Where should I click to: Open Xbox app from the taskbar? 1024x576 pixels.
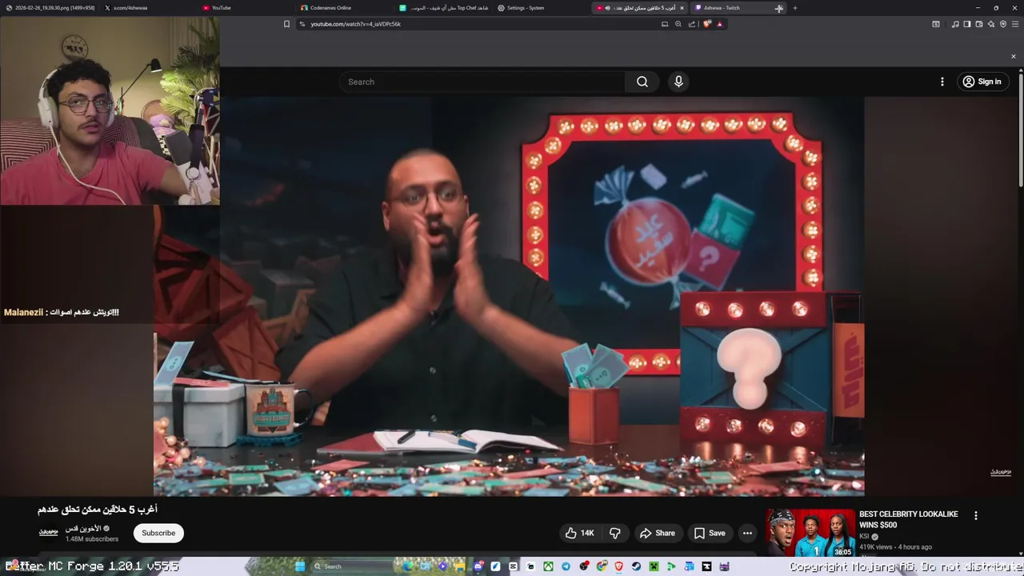coord(548,566)
